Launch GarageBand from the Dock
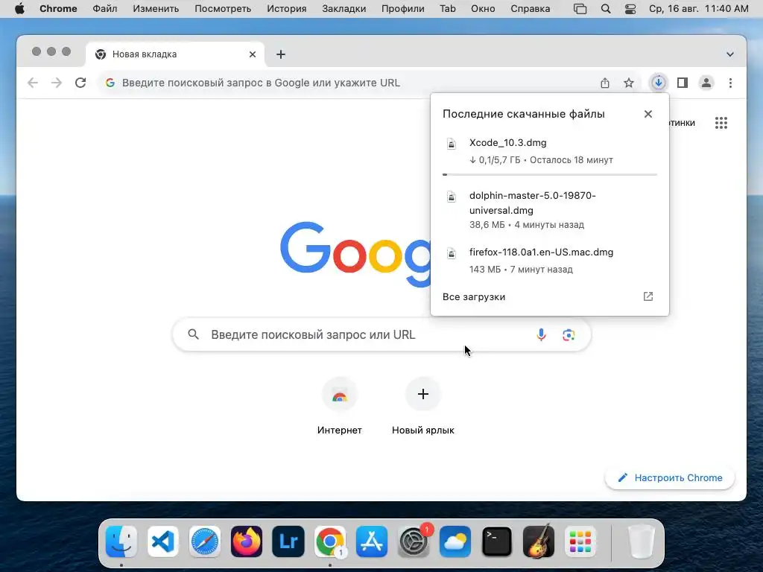The image size is (763, 572). coord(539,541)
